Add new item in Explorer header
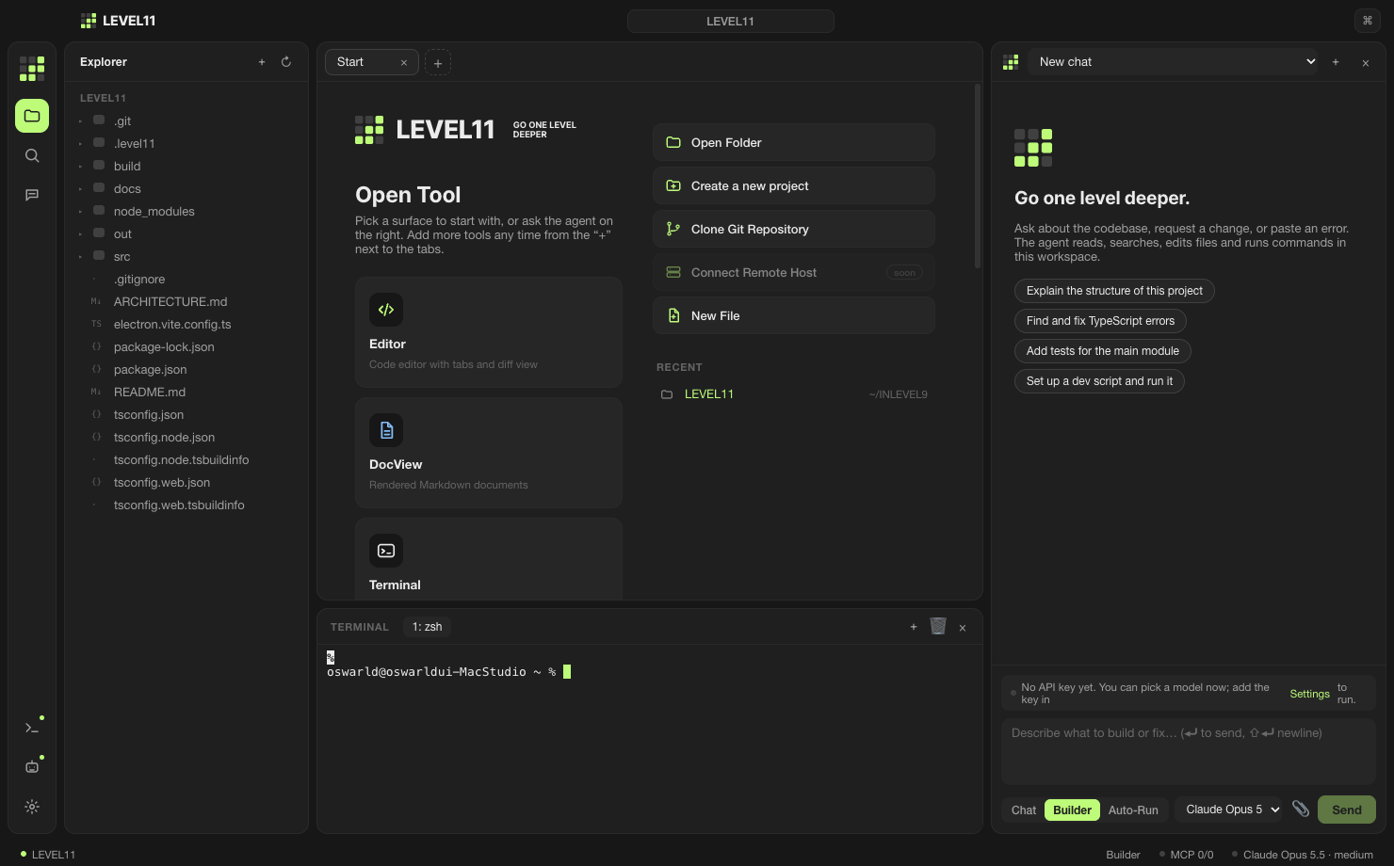The image size is (1394, 866). 262,62
